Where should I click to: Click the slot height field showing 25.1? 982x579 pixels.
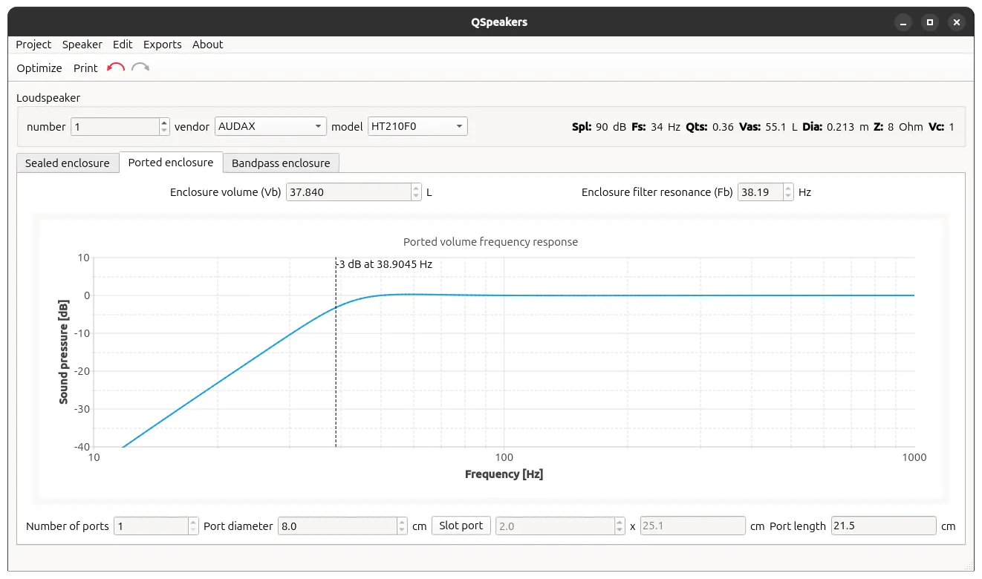click(x=693, y=526)
